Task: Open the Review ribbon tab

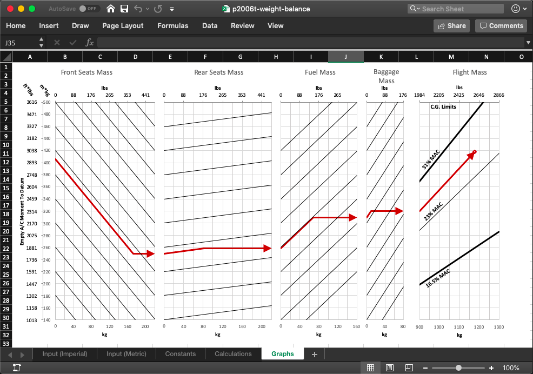Action: tap(242, 26)
